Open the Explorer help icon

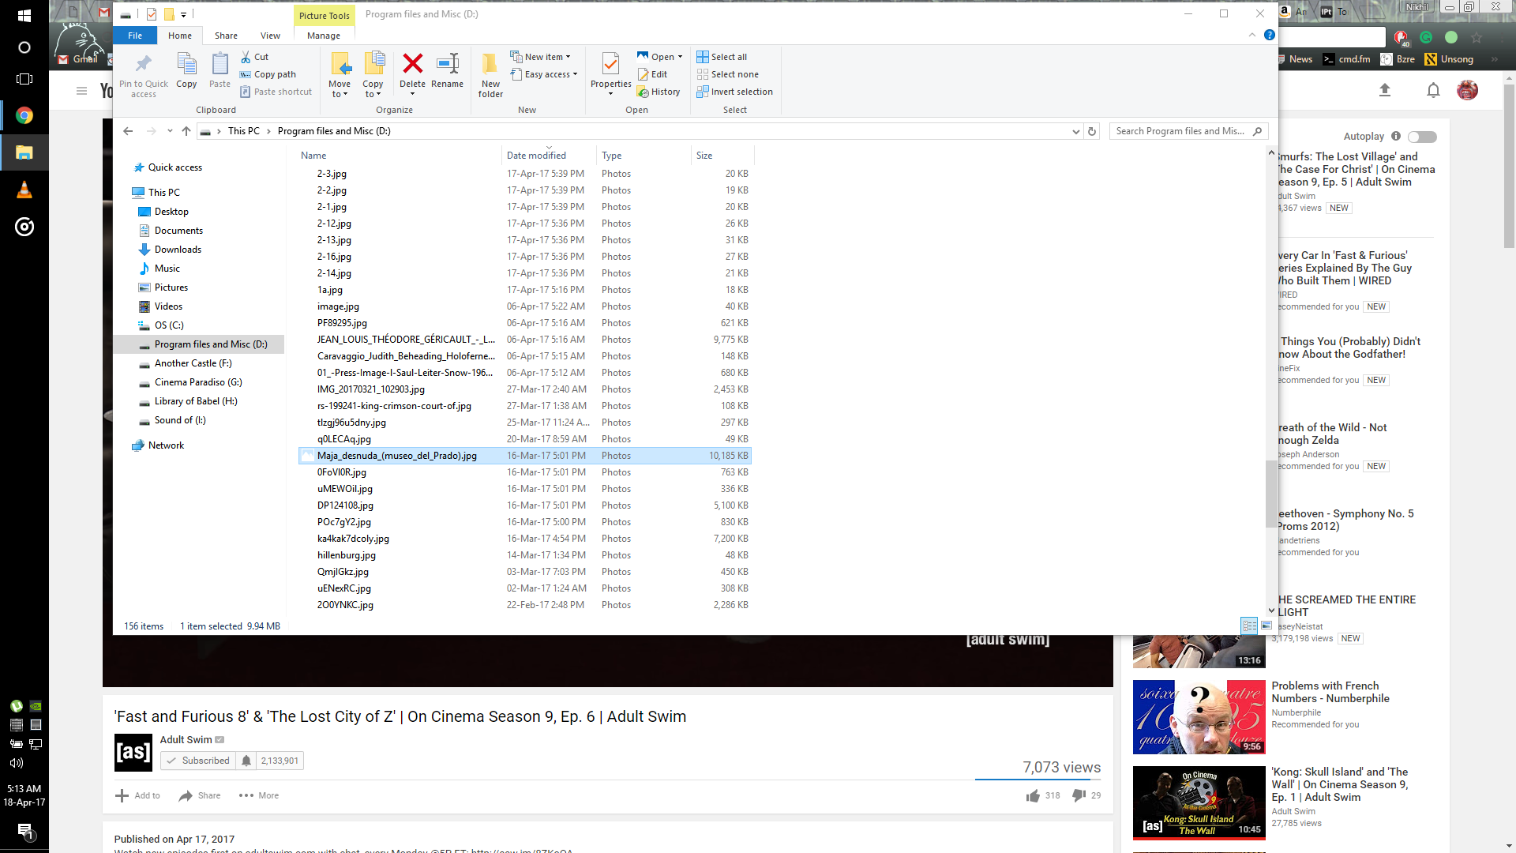pyautogui.click(x=1269, y=35)
